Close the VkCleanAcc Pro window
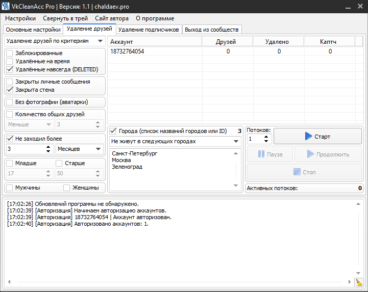 (360, 6)
